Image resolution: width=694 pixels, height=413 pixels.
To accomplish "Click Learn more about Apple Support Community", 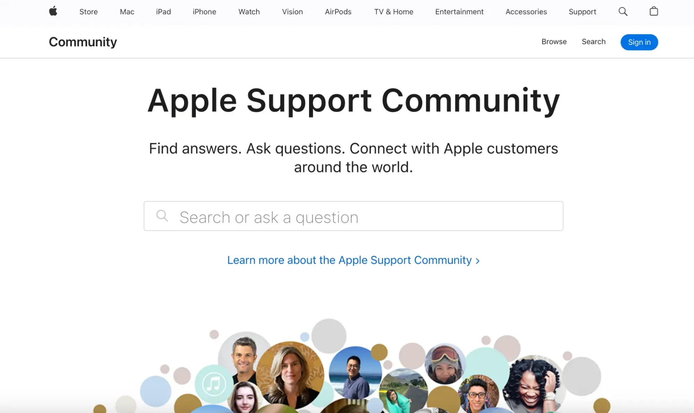I will (x=353, y=260).
